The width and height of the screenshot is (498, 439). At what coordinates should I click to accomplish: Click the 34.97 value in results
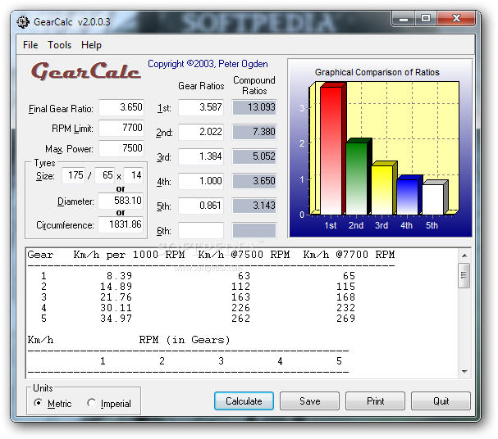click(116, 319)
